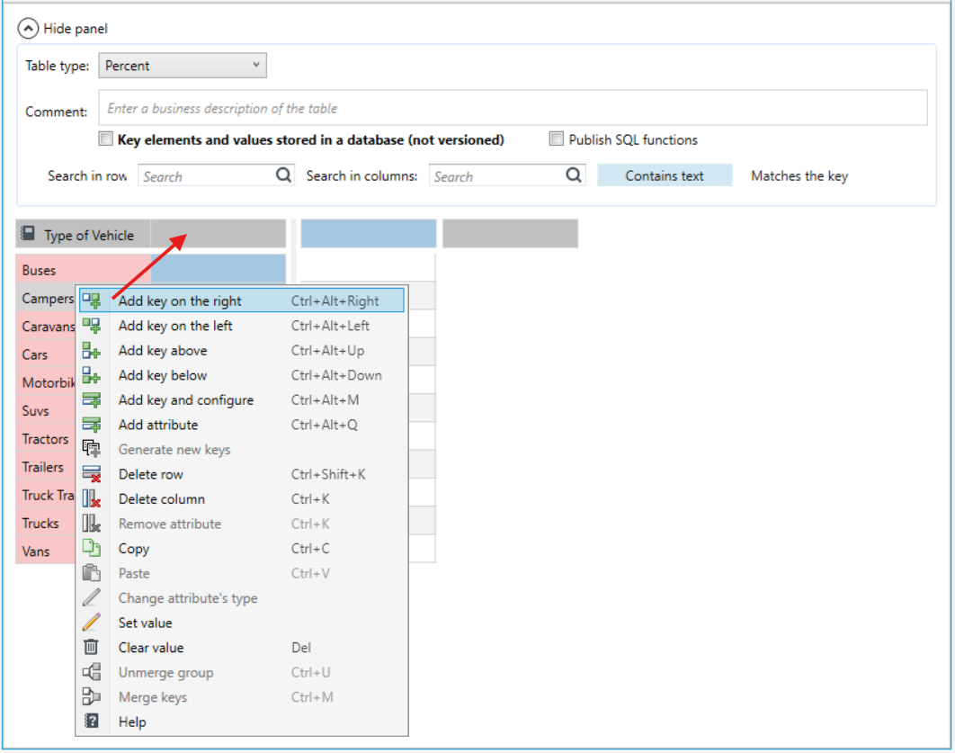Select Add key and configure menu entry
This screenshot has width=955, height=753.
242,400
